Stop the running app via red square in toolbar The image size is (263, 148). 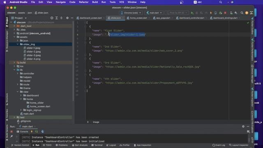tap(225, 13)
